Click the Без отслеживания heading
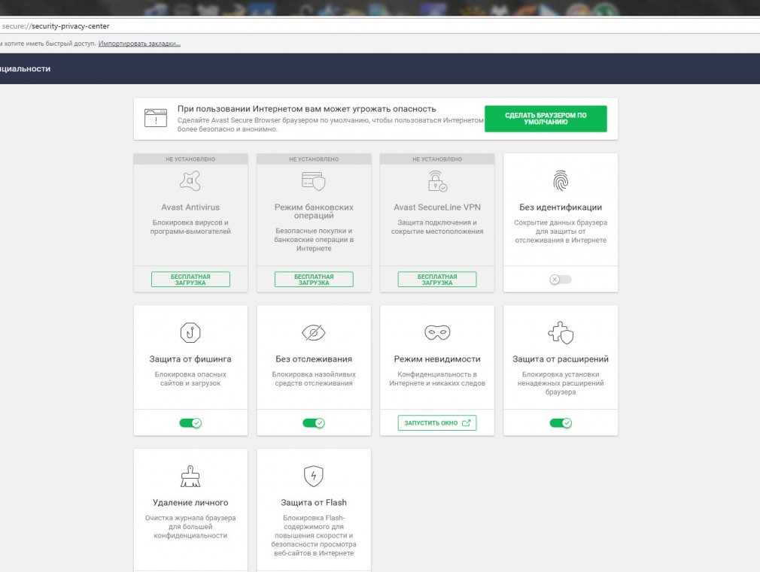This screenshot has width=760, height=572. tap(314, 359)
